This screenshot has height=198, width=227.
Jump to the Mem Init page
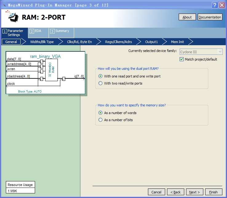coord(177,42)
